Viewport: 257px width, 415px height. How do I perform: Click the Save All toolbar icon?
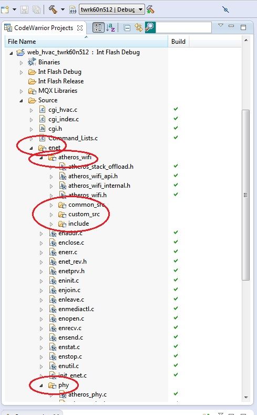[x=36, y=10]
